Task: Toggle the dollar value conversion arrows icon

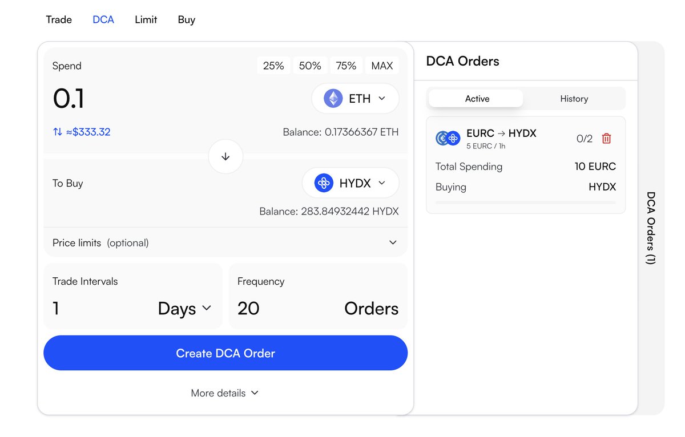Action: [58, 132]
